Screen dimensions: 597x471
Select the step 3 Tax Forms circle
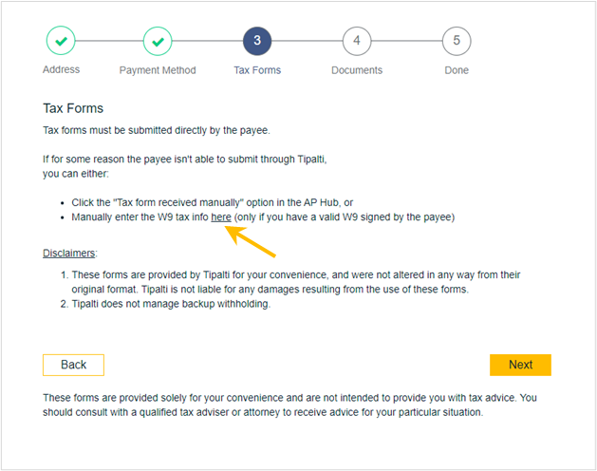point(257,41)
